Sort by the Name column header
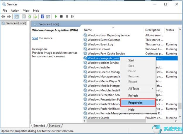183x134 pixels. (x=113, y=30)
